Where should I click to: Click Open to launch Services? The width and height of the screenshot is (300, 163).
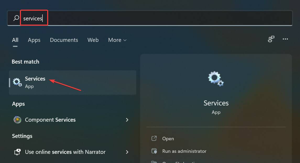(168, 138)
